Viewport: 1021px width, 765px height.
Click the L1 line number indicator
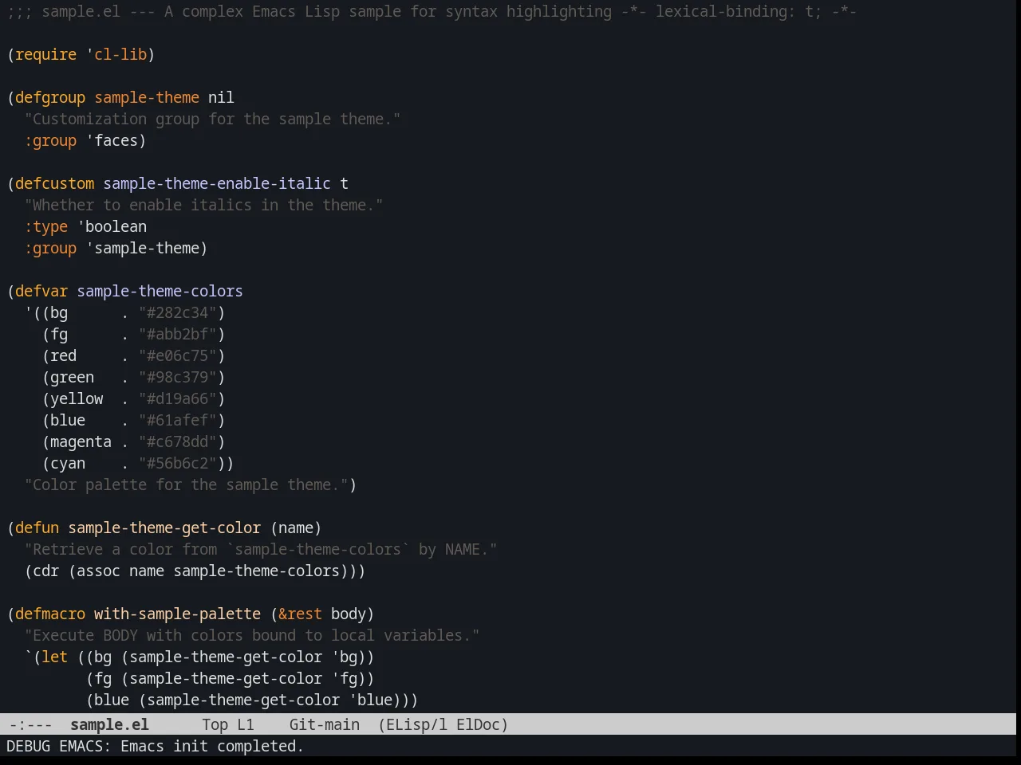(246, 724)
